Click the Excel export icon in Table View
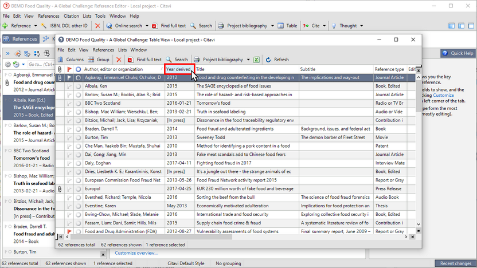477x268 pixels. (x=256, y=60)
